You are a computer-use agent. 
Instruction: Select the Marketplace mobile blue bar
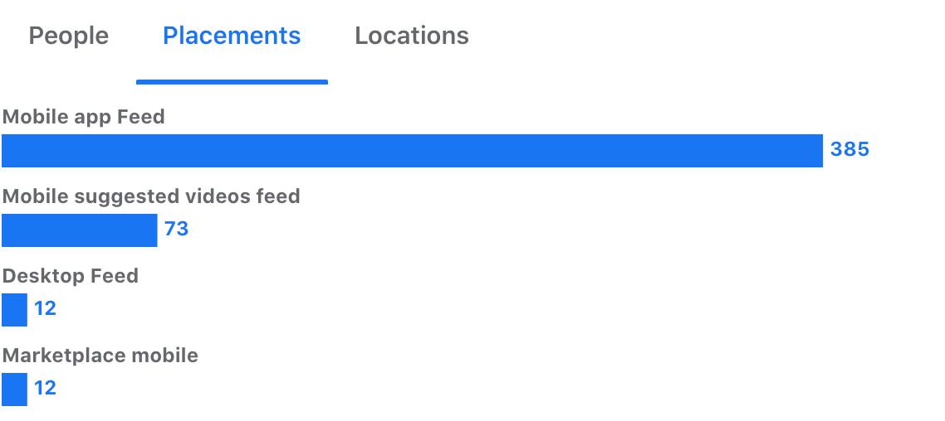pyautogui.click(x=14, y=390)
